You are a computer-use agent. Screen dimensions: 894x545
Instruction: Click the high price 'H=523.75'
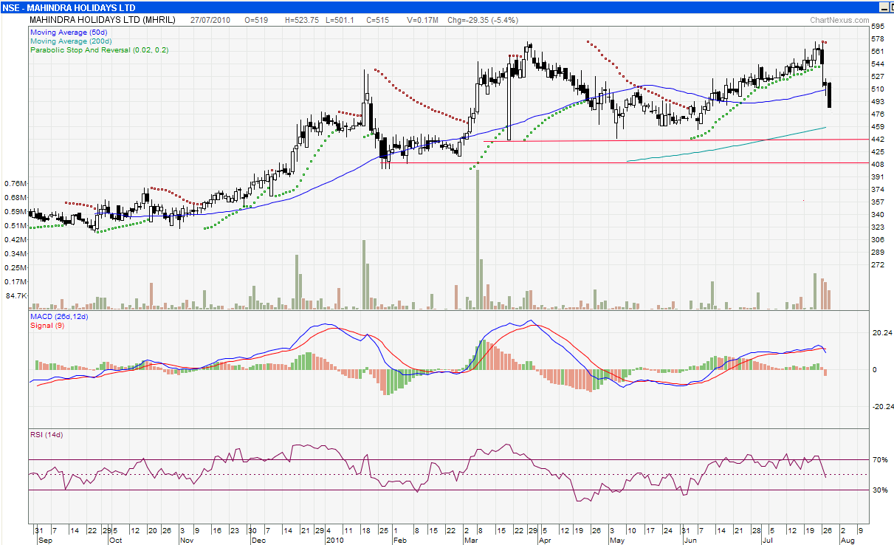tap(302, 20)
